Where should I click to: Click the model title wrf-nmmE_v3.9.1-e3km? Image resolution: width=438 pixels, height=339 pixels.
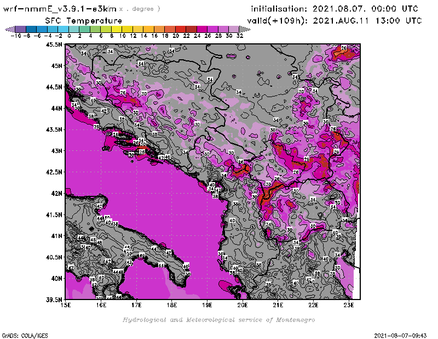click(x=60, y=9)
